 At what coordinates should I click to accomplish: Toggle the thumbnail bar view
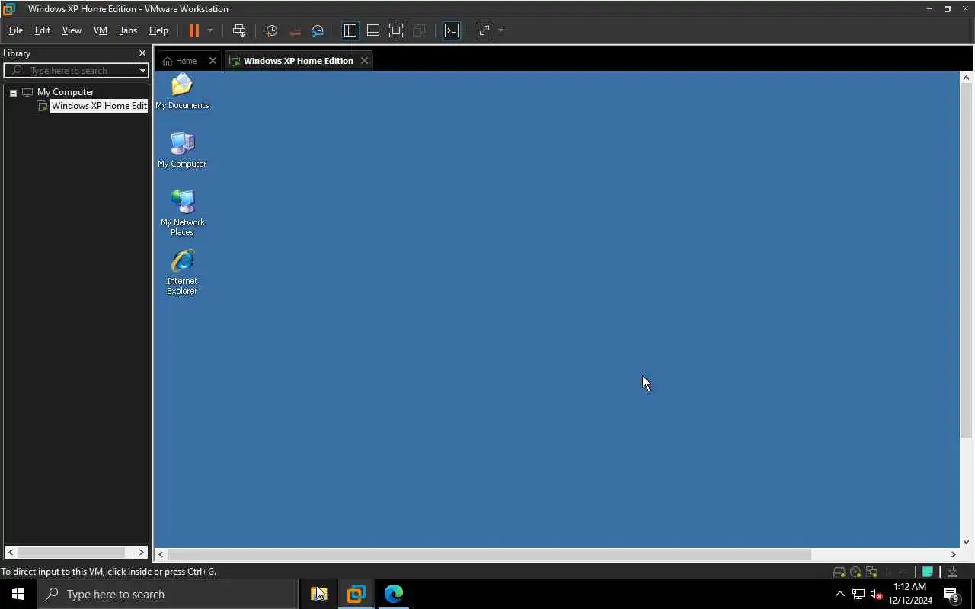tap(373, 30)
